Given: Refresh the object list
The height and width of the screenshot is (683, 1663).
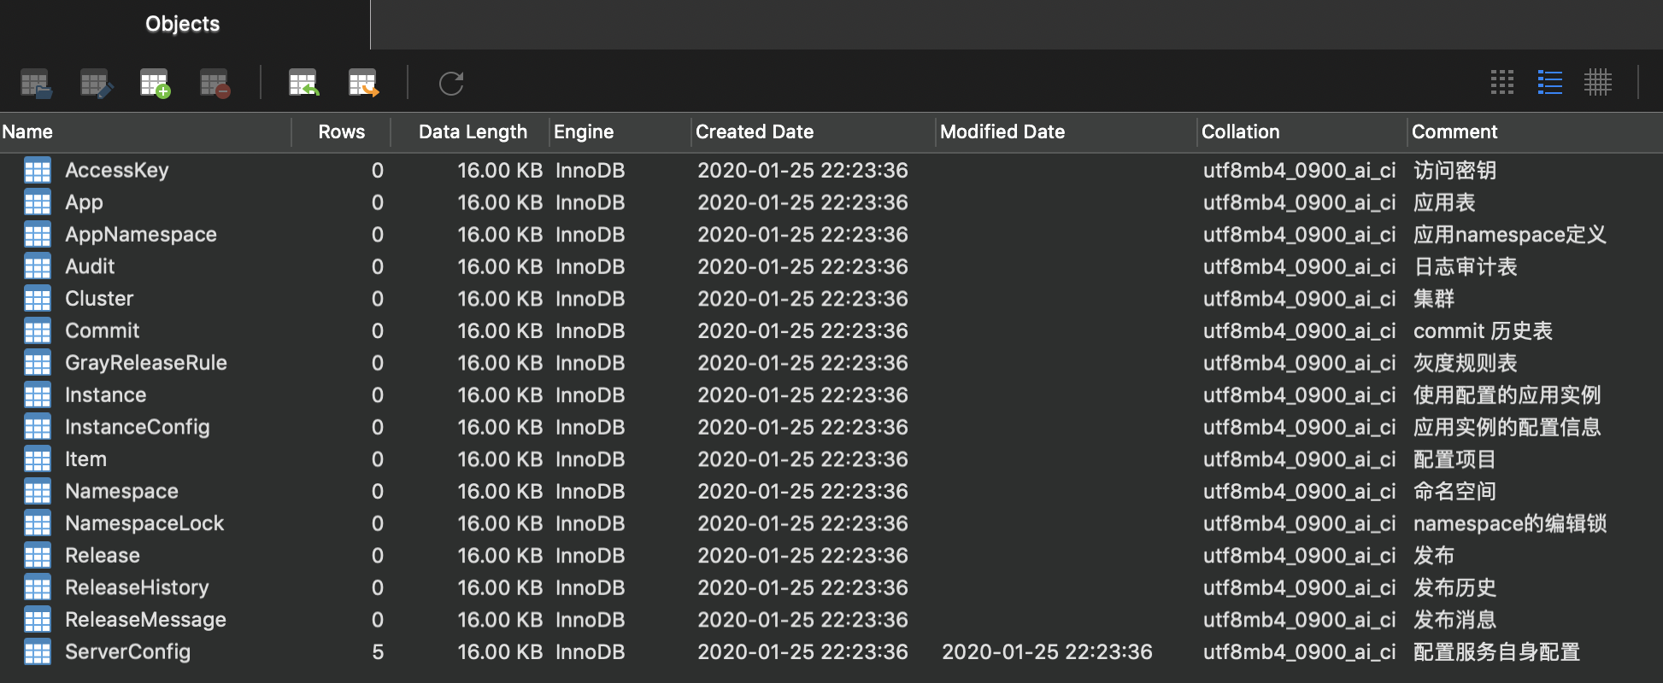Looking at the screenshot, I should pos(450,83).
